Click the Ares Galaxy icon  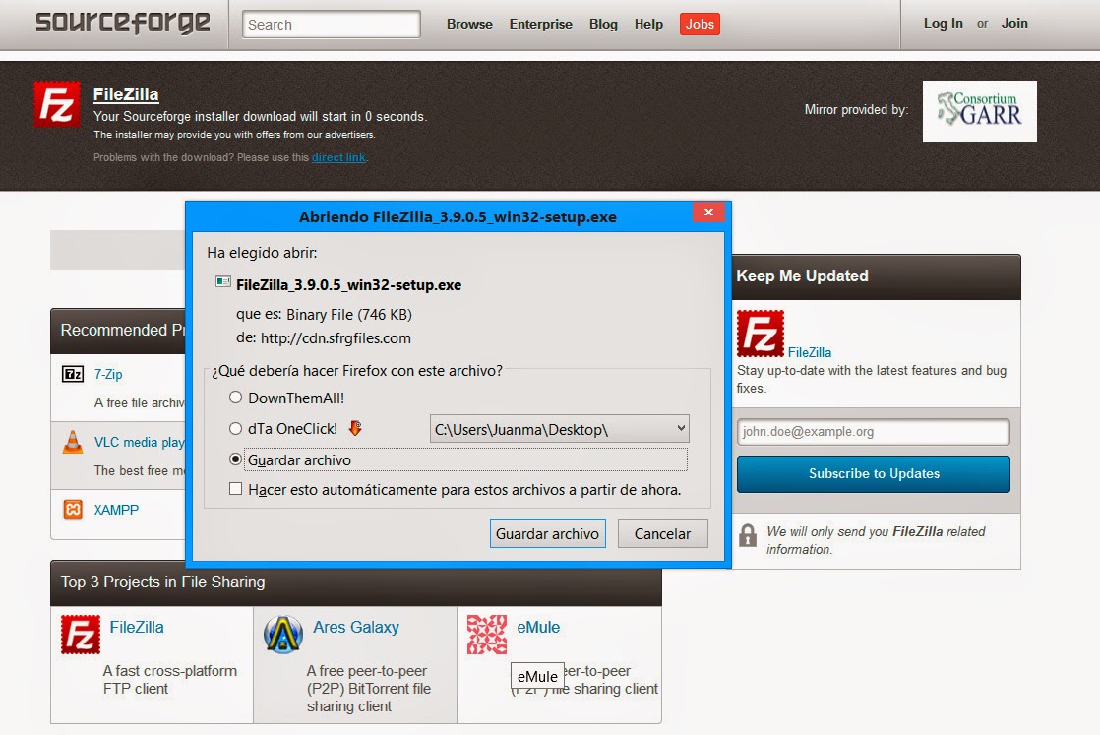(283, 635)
